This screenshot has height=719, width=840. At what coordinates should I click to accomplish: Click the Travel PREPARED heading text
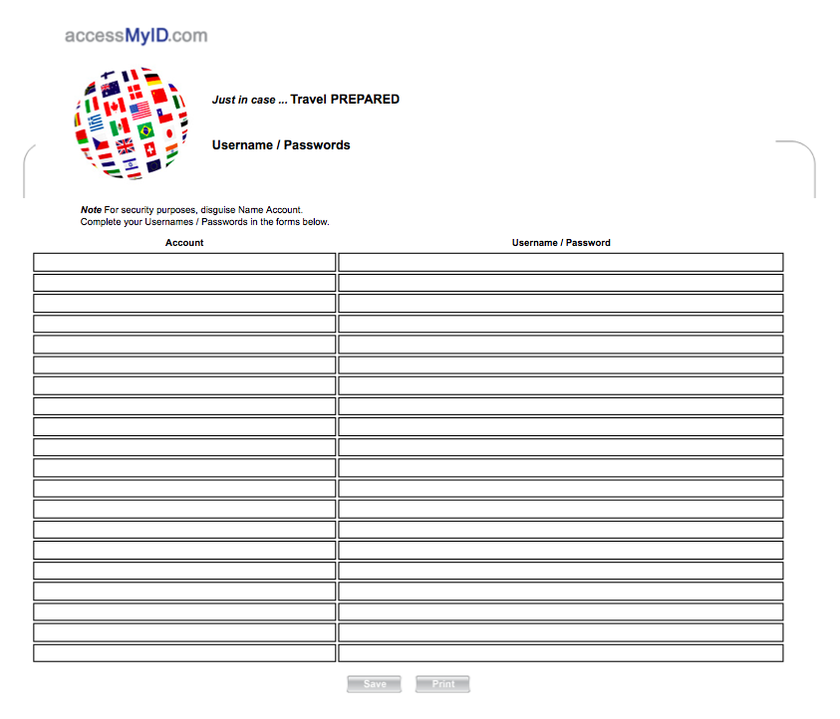345,99
